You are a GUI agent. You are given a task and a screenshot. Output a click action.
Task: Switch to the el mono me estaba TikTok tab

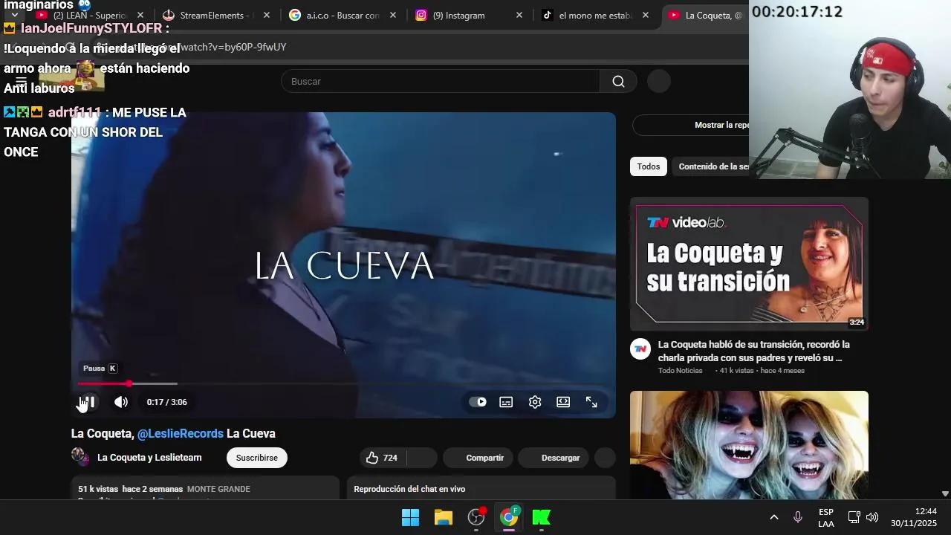(594, 15)
